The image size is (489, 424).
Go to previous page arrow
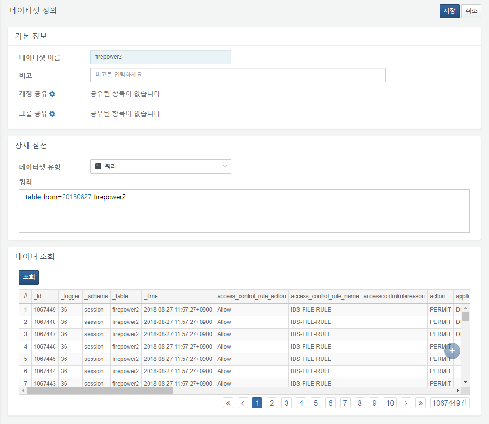pos(243,403)
